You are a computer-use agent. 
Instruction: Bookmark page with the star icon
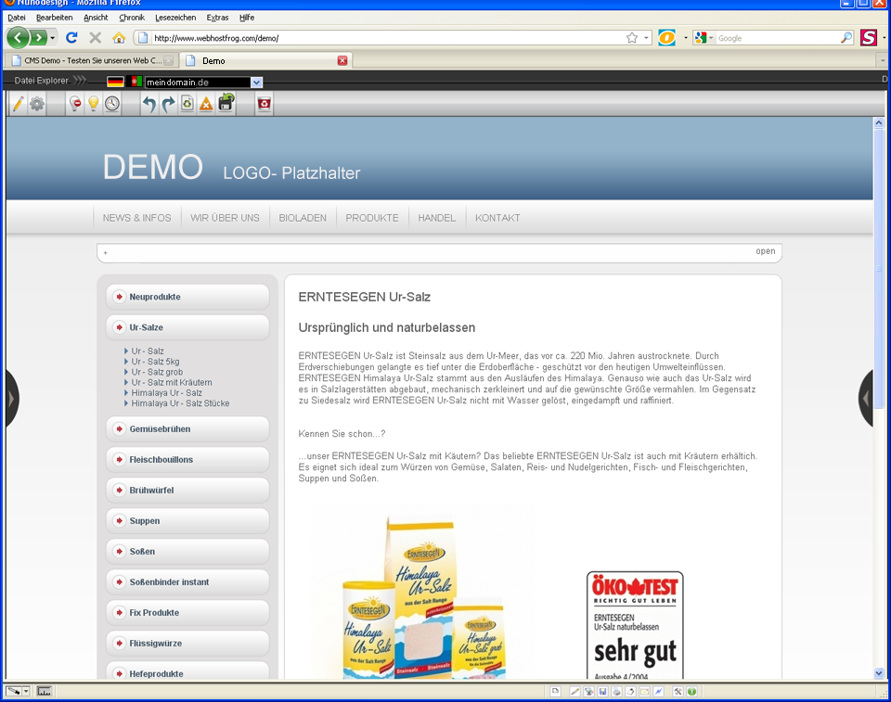pos(632,38)
